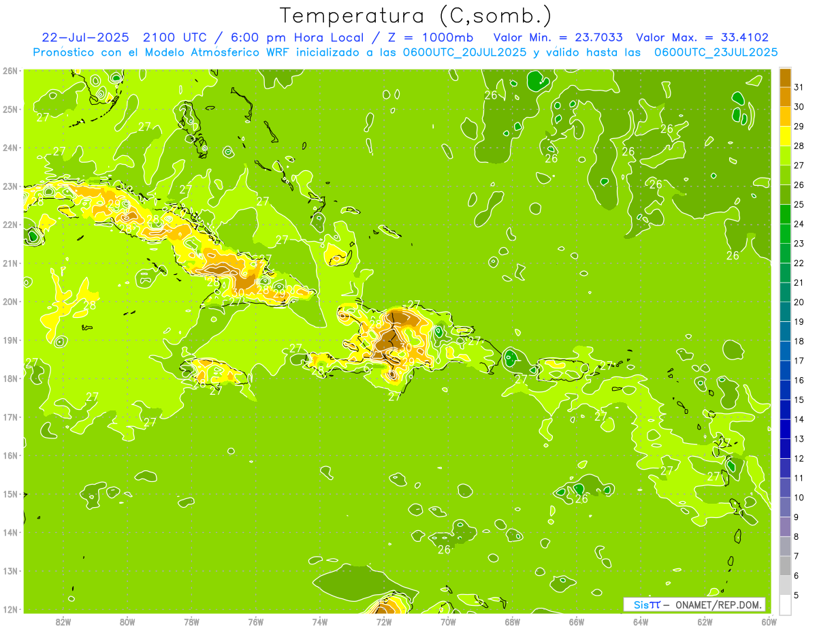Pick the dark brown legend band above 31
Image resolution: width=817 pixels, height=631 pixels.
[x=786, y=78]
